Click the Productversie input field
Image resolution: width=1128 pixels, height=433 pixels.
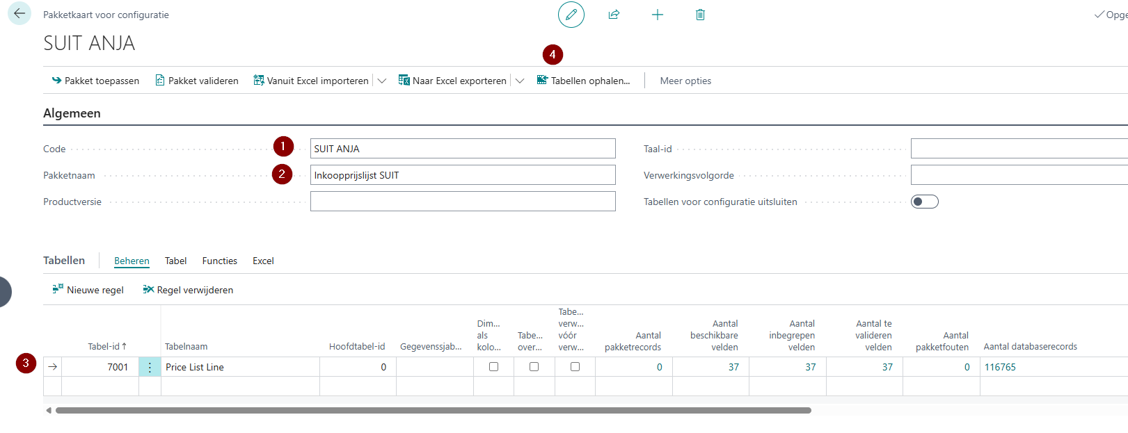click(463, 202)
